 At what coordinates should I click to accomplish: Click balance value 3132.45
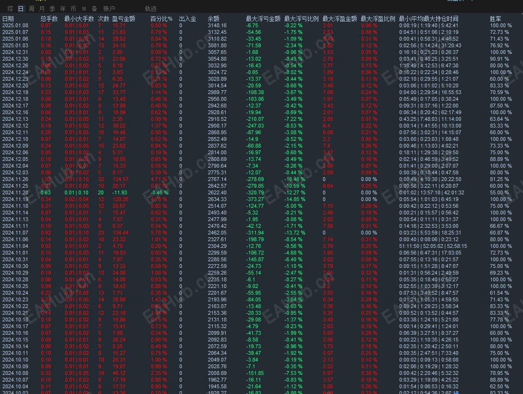coord(217,32)
